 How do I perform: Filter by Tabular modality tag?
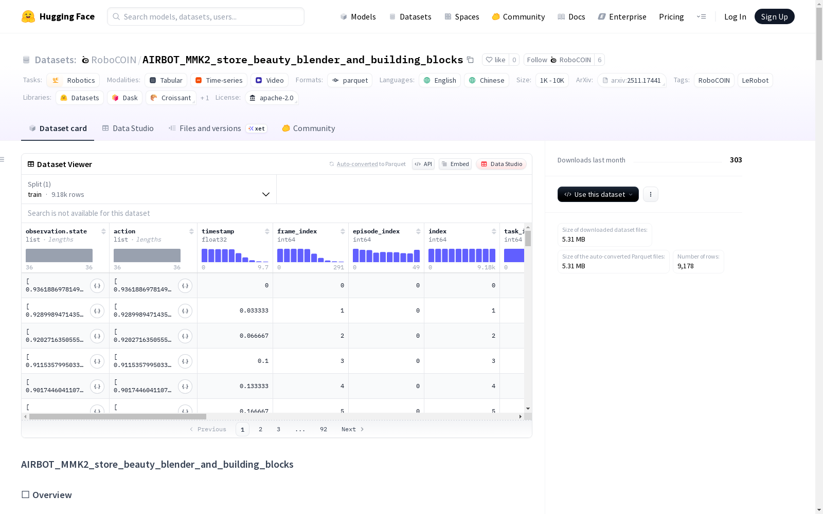(166, 80)
